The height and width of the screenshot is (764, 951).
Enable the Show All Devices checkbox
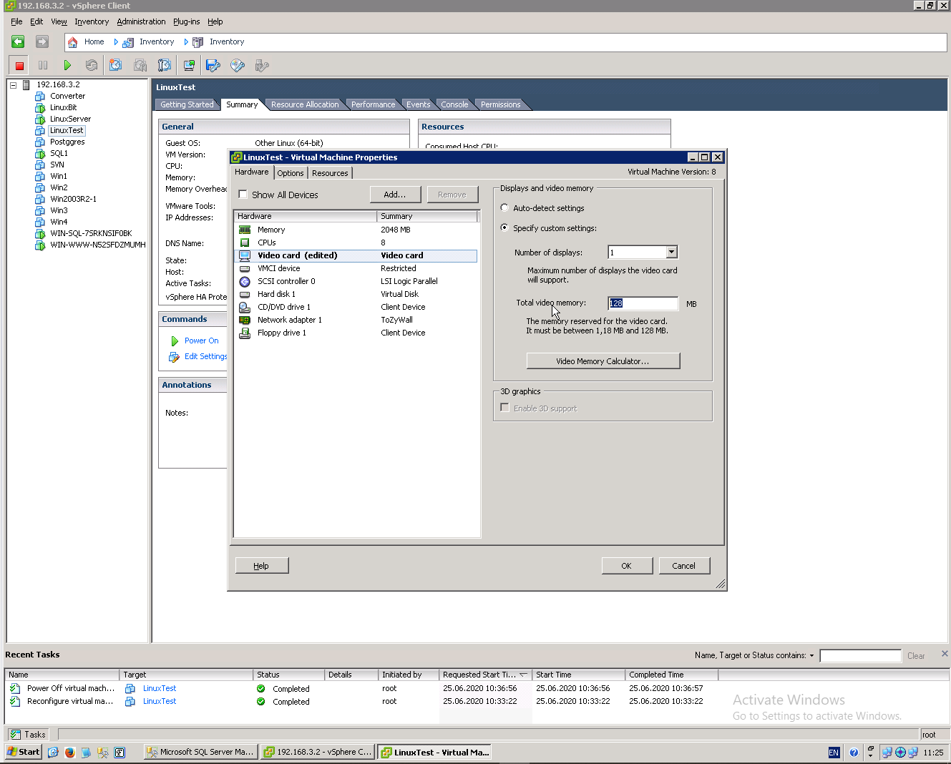pos(243,195)
